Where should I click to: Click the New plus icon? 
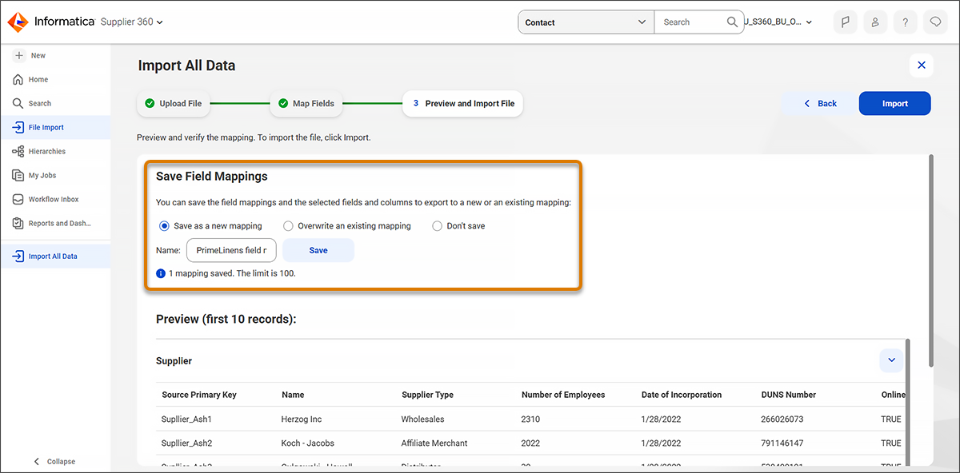click(19, 56)
